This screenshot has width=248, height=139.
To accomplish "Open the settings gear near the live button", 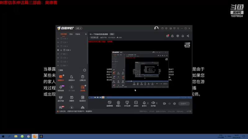I will click(x=175, y=103).
